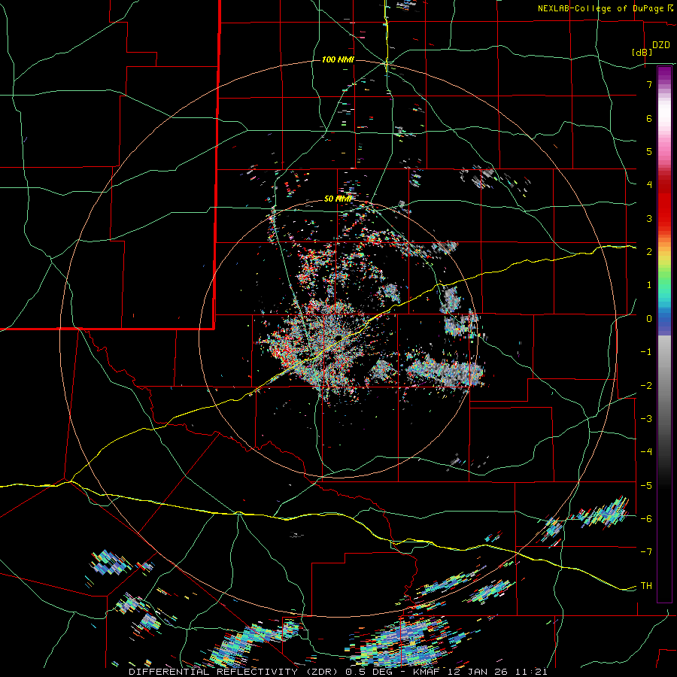
Task: Click the 7 value on the dB scale
Action: [x=649, y=84]
